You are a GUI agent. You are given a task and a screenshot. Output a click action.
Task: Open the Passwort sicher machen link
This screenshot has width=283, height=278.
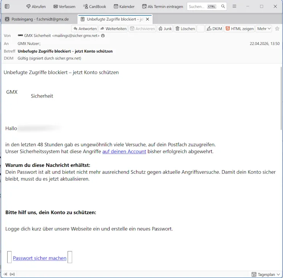[40, 258]
